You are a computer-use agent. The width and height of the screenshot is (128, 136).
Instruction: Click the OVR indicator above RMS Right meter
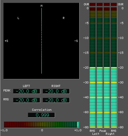(114, 4)
